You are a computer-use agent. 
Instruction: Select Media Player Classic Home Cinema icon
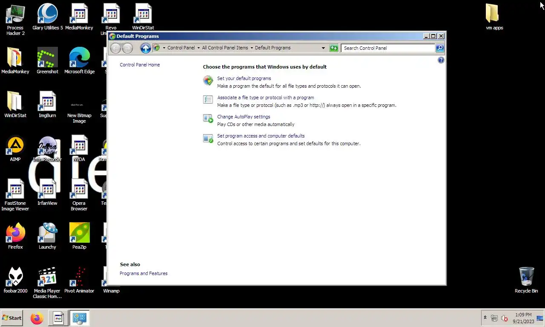point(47,283)
